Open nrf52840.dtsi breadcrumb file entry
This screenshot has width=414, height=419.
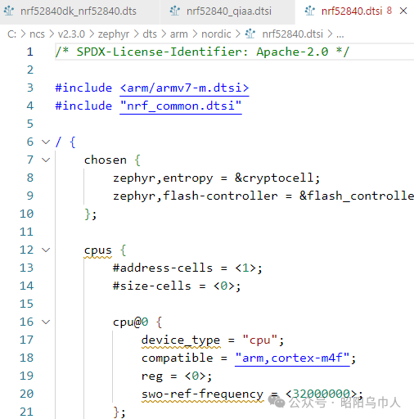(x=292, y=34)
